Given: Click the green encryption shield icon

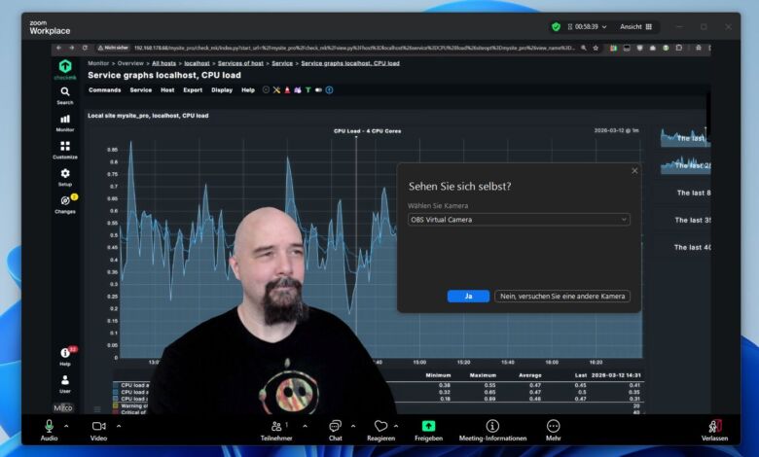Looking at the screenshot, I should point(556,26).
